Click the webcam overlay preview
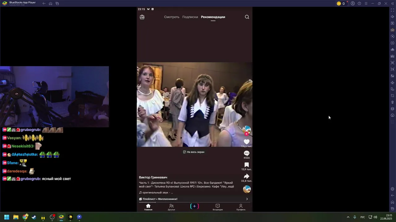This screenshot has width=396, height=222. pos(54,97)
